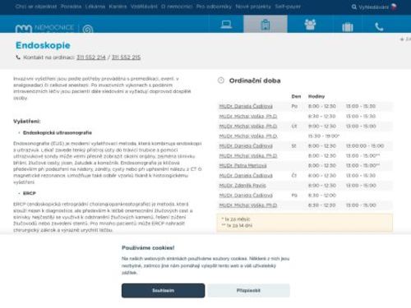Image resolution: width=411 pixels, height=308 pixels.
Task: Open MUDr. Petra doctor profile link
Action: tap(242, 166)
